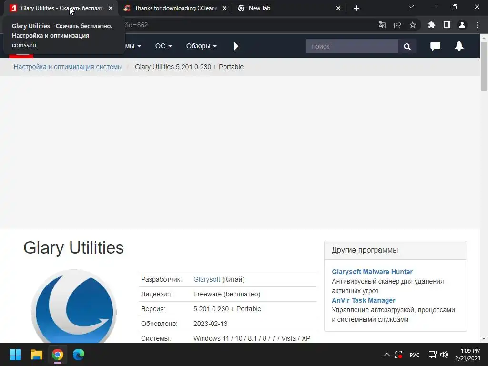Click the share page icon in address bar
The height and width of the screenshot is (366, 488).
point(397,25)
